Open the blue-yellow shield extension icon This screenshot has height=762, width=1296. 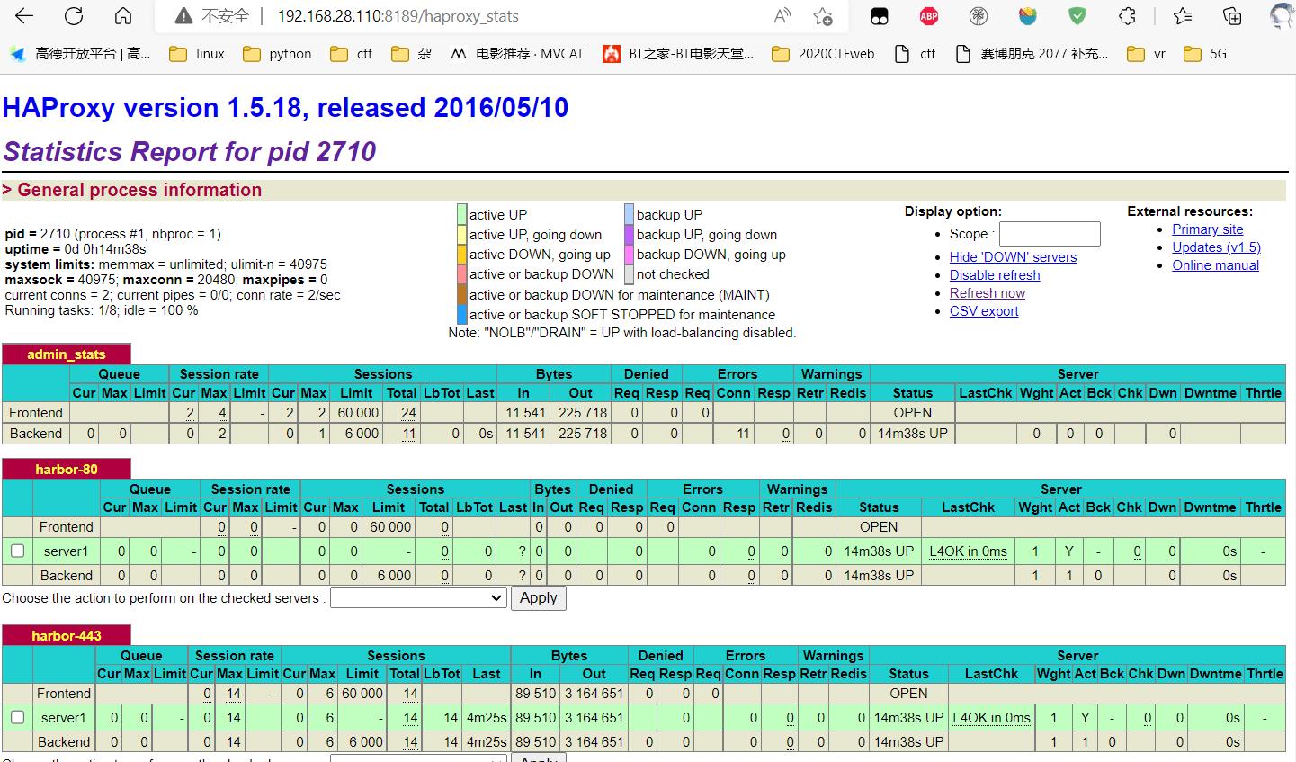tap(1028, 16)
